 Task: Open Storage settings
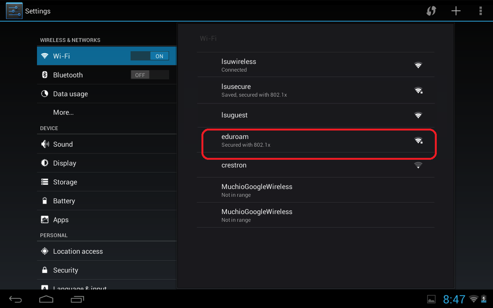click(x=107, y=182)
